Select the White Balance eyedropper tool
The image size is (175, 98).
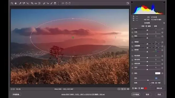20,3
